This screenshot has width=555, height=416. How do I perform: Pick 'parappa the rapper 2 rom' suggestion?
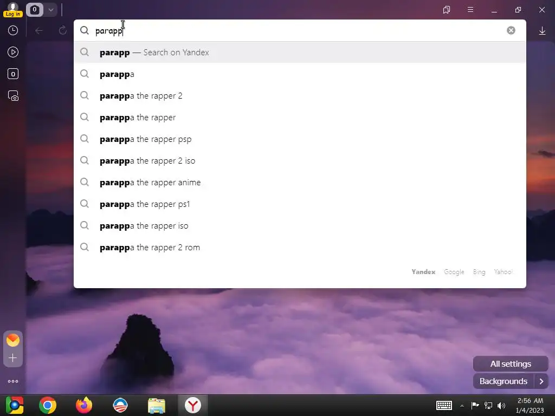point(300,247)
